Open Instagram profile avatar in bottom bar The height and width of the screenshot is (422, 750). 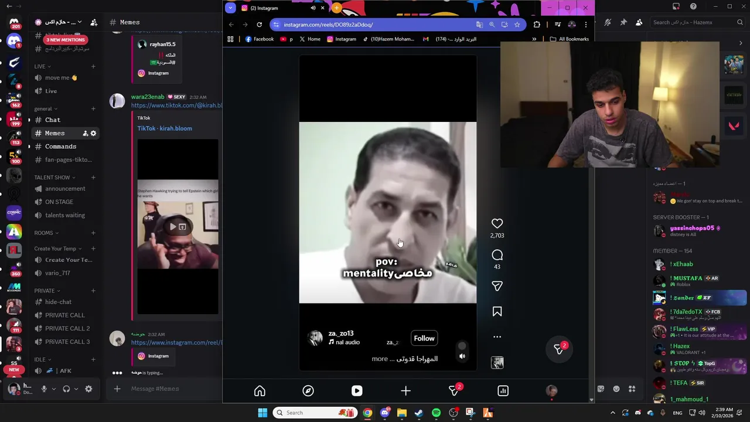[x=551, y=391]
